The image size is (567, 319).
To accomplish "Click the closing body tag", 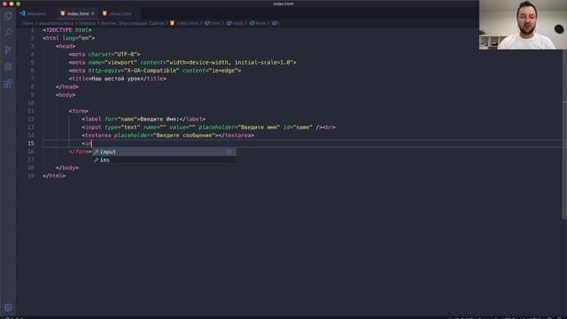I will pos(67,167).
